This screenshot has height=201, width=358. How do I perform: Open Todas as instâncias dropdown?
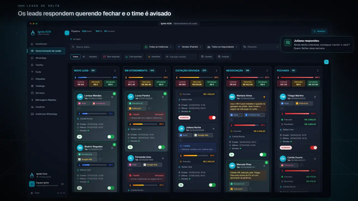(x=159, y=47)
